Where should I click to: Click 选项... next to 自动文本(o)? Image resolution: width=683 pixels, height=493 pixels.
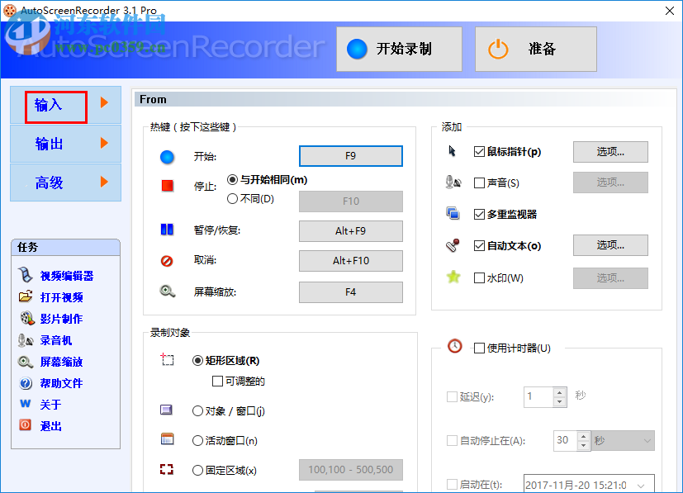pyautogui.click(x=609, y=245)
